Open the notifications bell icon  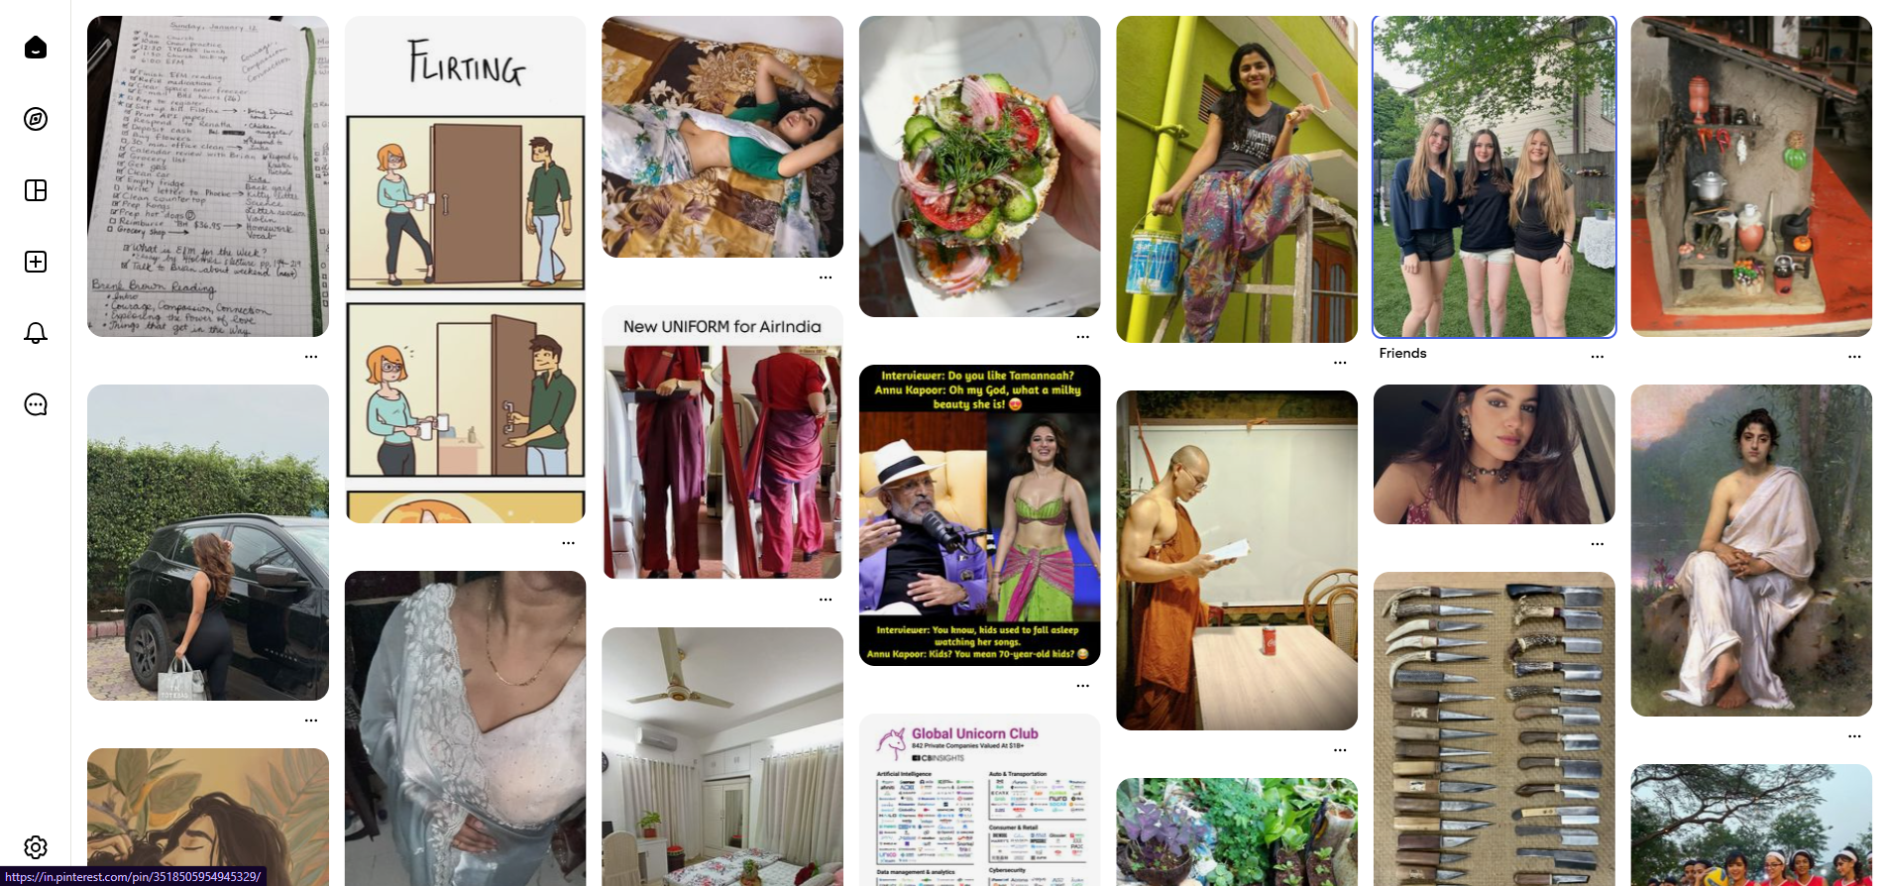[x=36, y=333]
